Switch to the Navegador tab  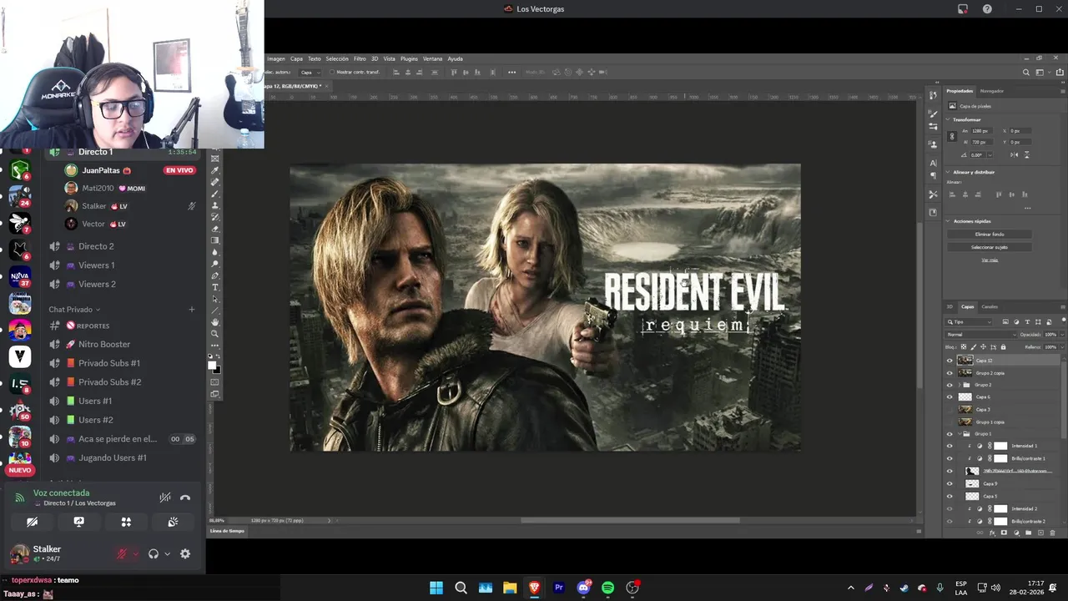coord(992,91)
